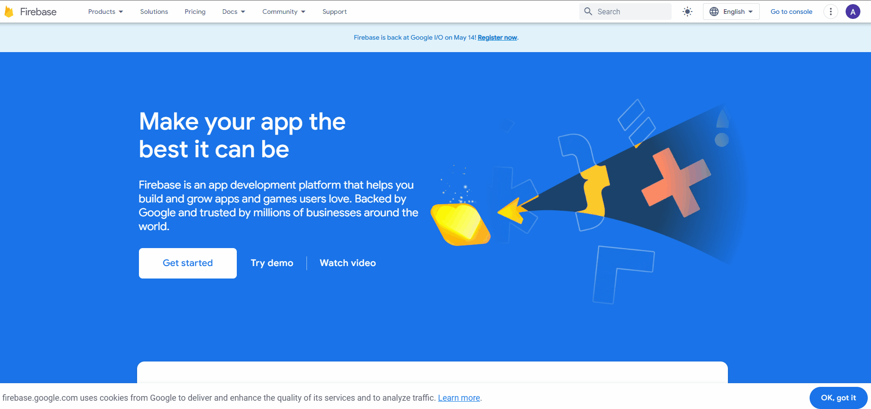
Task: Click the cookie notice message text
Action: tap(219, 398)
